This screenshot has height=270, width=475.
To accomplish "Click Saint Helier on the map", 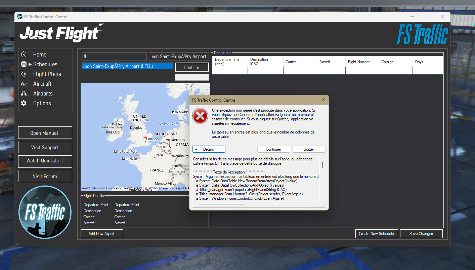I will [x=130, y=159].
